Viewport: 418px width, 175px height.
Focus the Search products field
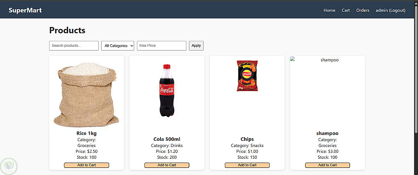coord(74,46)
